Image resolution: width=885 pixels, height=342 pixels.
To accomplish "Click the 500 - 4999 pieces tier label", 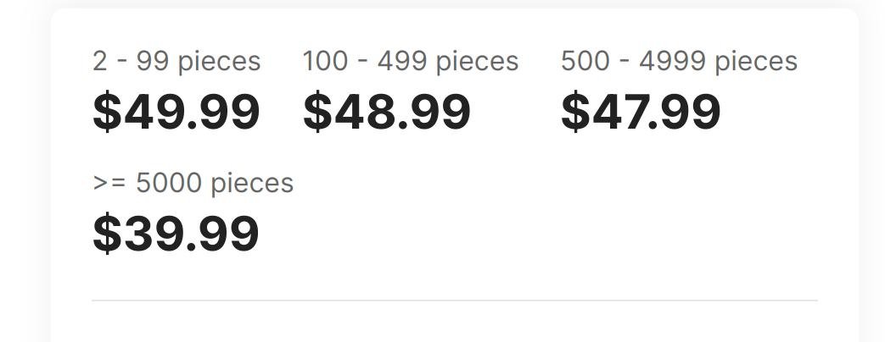I will [679, 61].
